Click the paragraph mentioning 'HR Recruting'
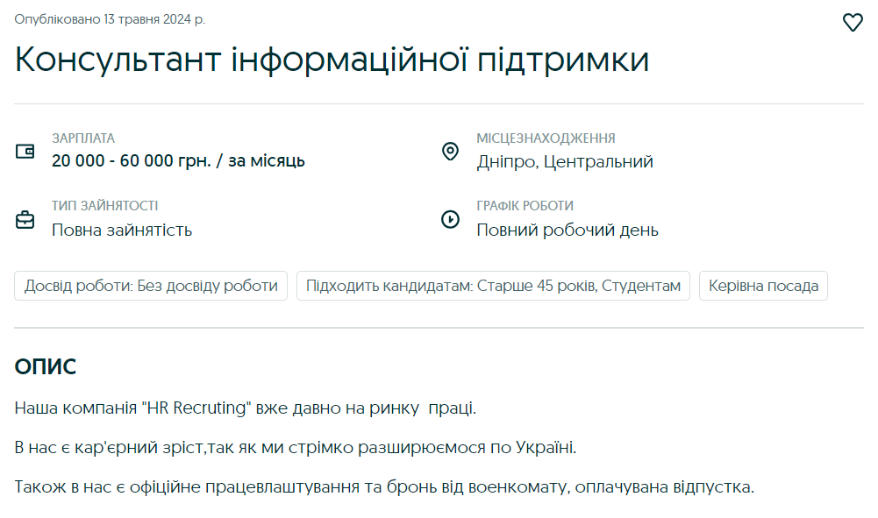The image size is (878, 518). pyautogui.click(x=246, y=408)
